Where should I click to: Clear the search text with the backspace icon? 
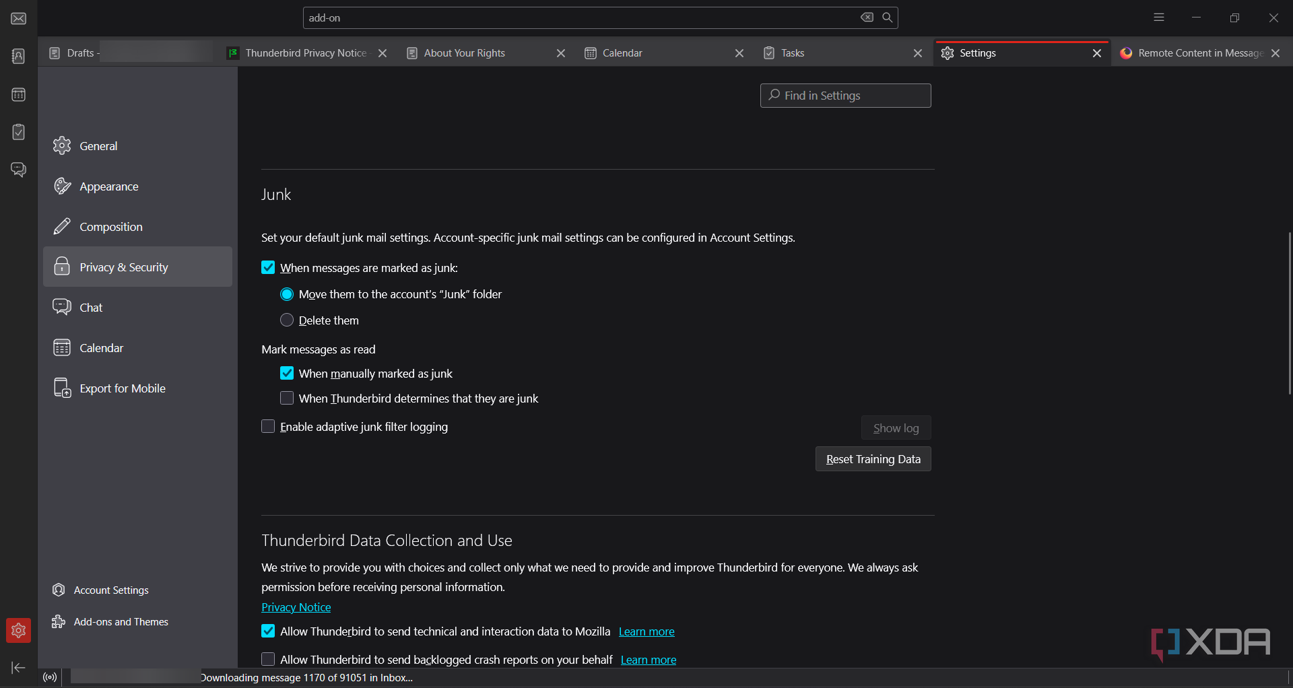point(867,18)
